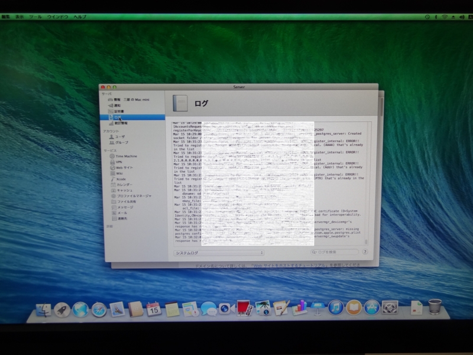
Task: Open website hosting tutorial link in back window
Action: coord(290,265)
